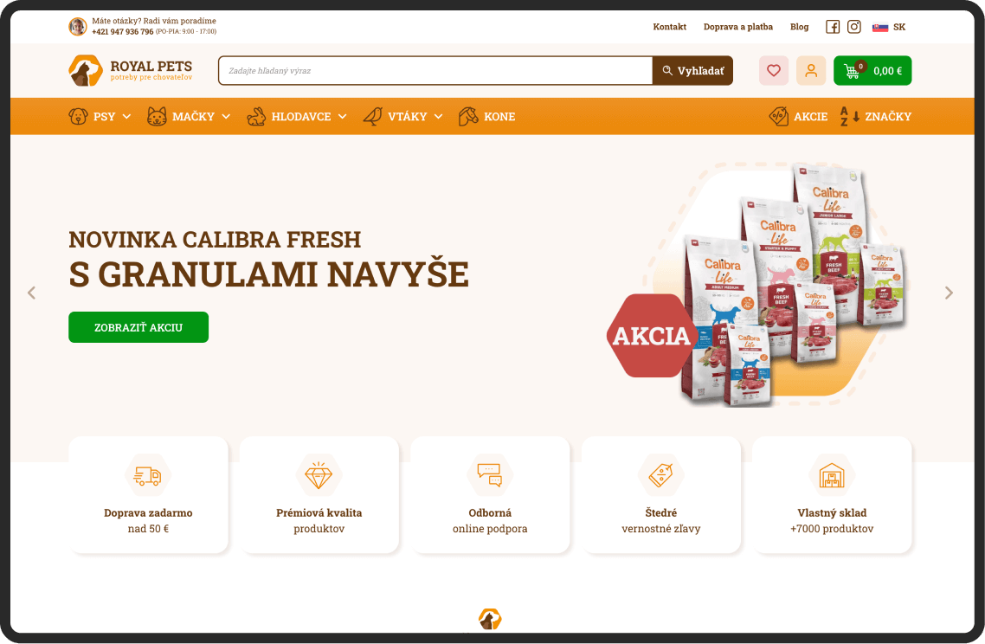Open the shopping cart showing 0,00 €

click(x=872, y=70)
